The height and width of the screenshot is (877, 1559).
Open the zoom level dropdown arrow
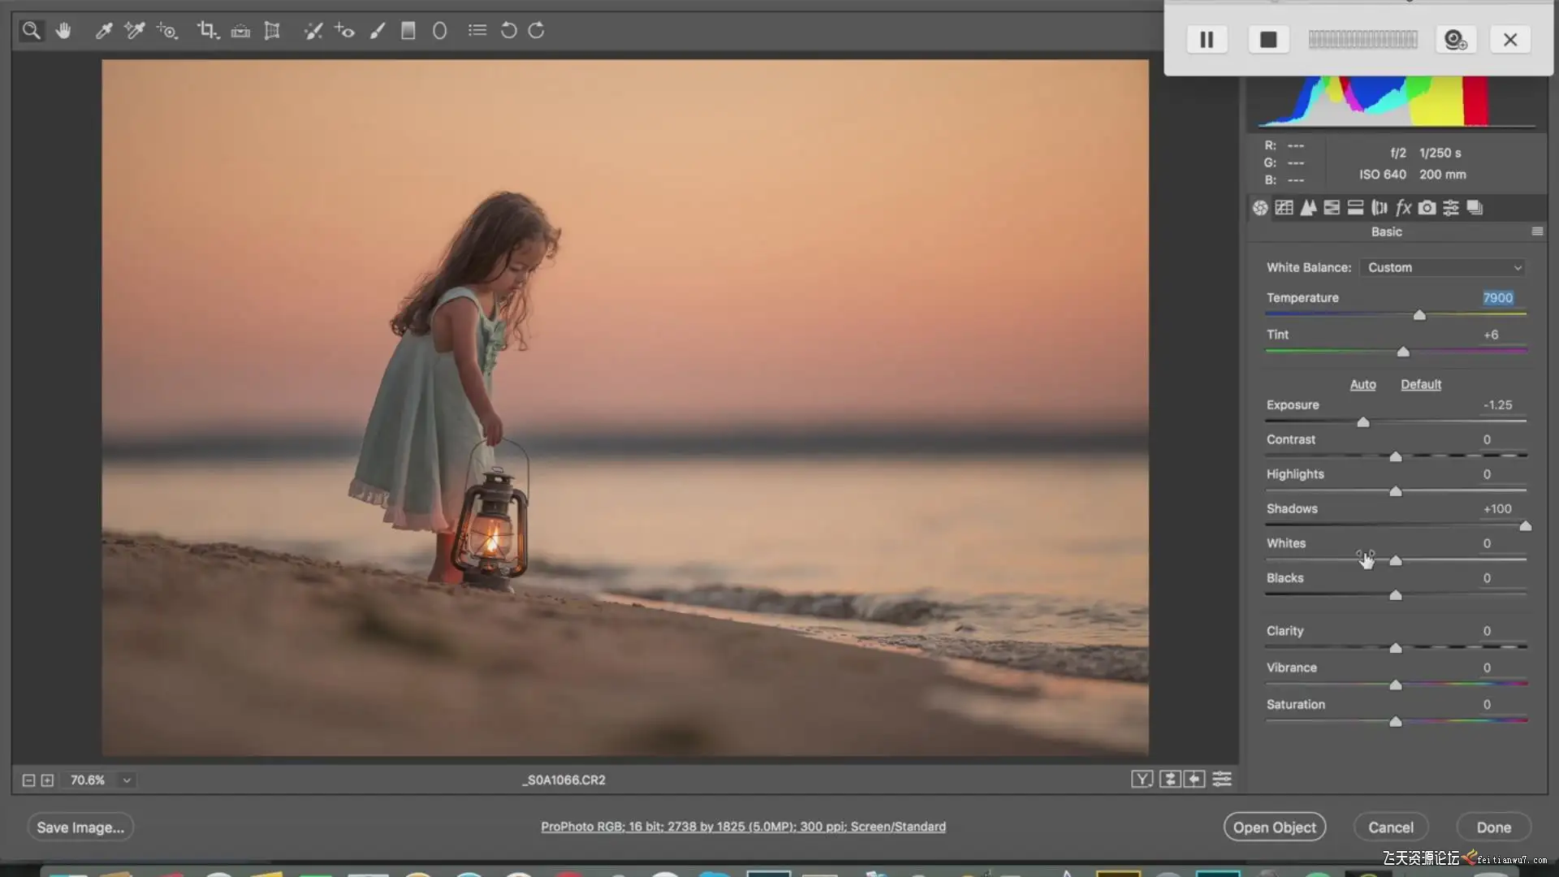click(127, 780)
